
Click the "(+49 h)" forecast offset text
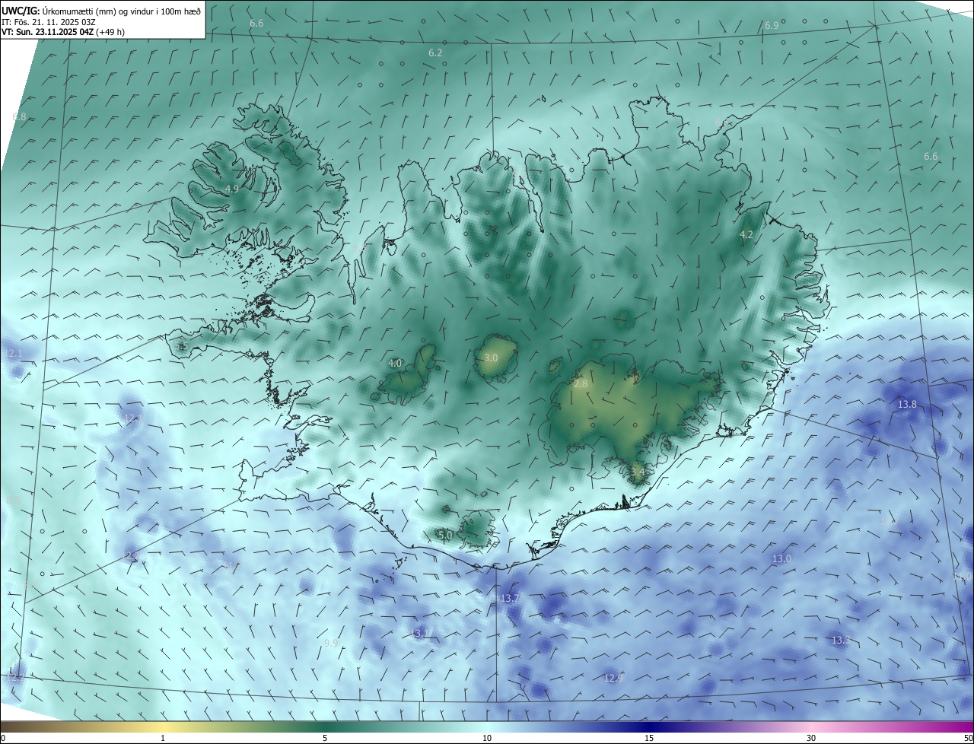pyautogui.click(x=110, y=32)
